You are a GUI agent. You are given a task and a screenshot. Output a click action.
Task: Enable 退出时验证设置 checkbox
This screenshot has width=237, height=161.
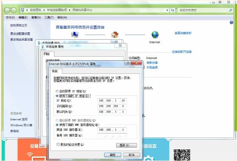[x=58, y=144]
